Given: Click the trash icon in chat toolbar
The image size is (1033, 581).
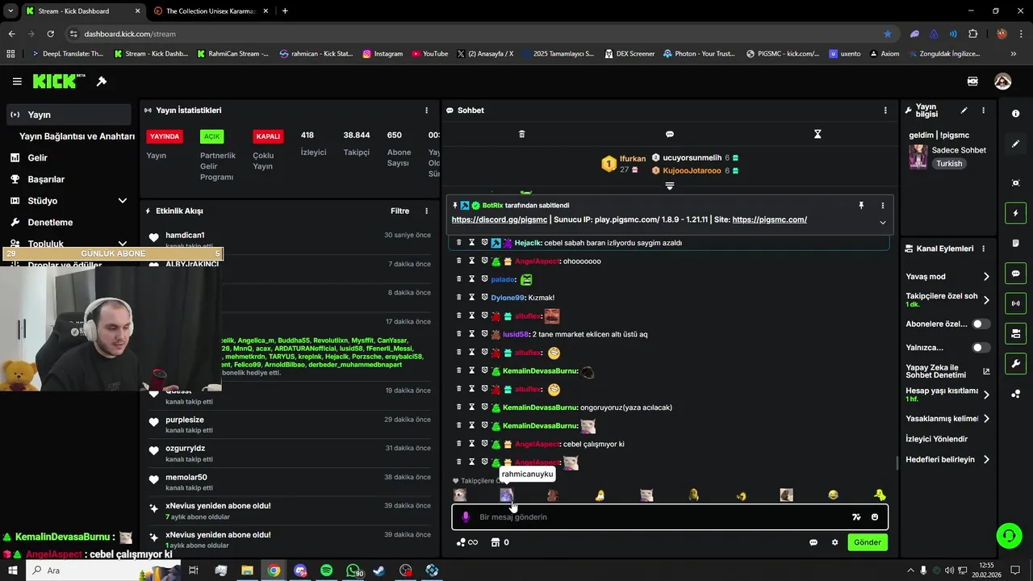Looking at the screenshot, I should click(x=521, y=134).
